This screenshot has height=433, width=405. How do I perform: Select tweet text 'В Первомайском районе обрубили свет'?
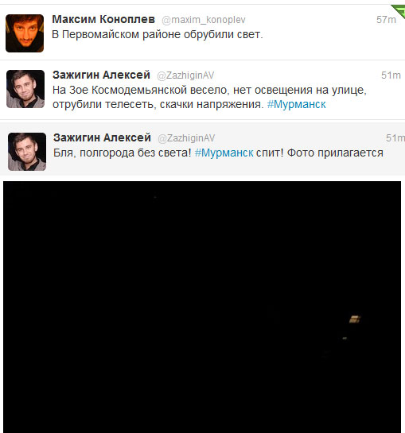pos(157,35)
